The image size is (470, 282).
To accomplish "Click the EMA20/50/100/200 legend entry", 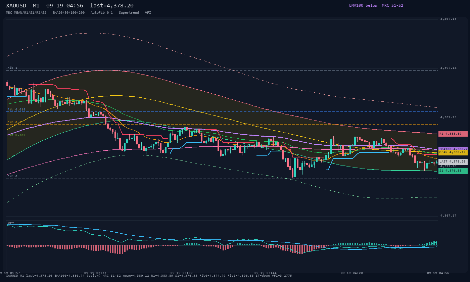I will (68, 12).
